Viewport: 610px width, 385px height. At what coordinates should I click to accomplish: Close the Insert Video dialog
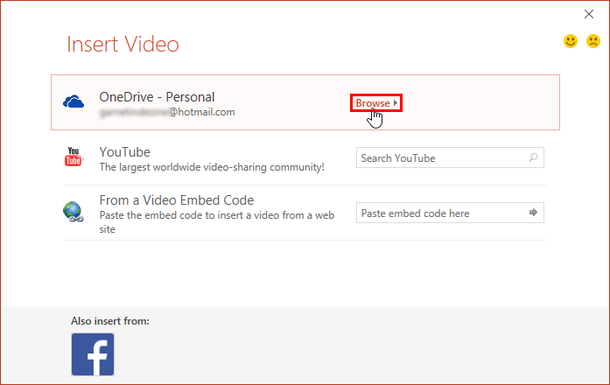click(589, 14)
